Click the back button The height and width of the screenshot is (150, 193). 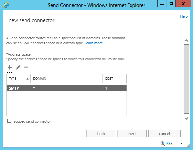101,134
